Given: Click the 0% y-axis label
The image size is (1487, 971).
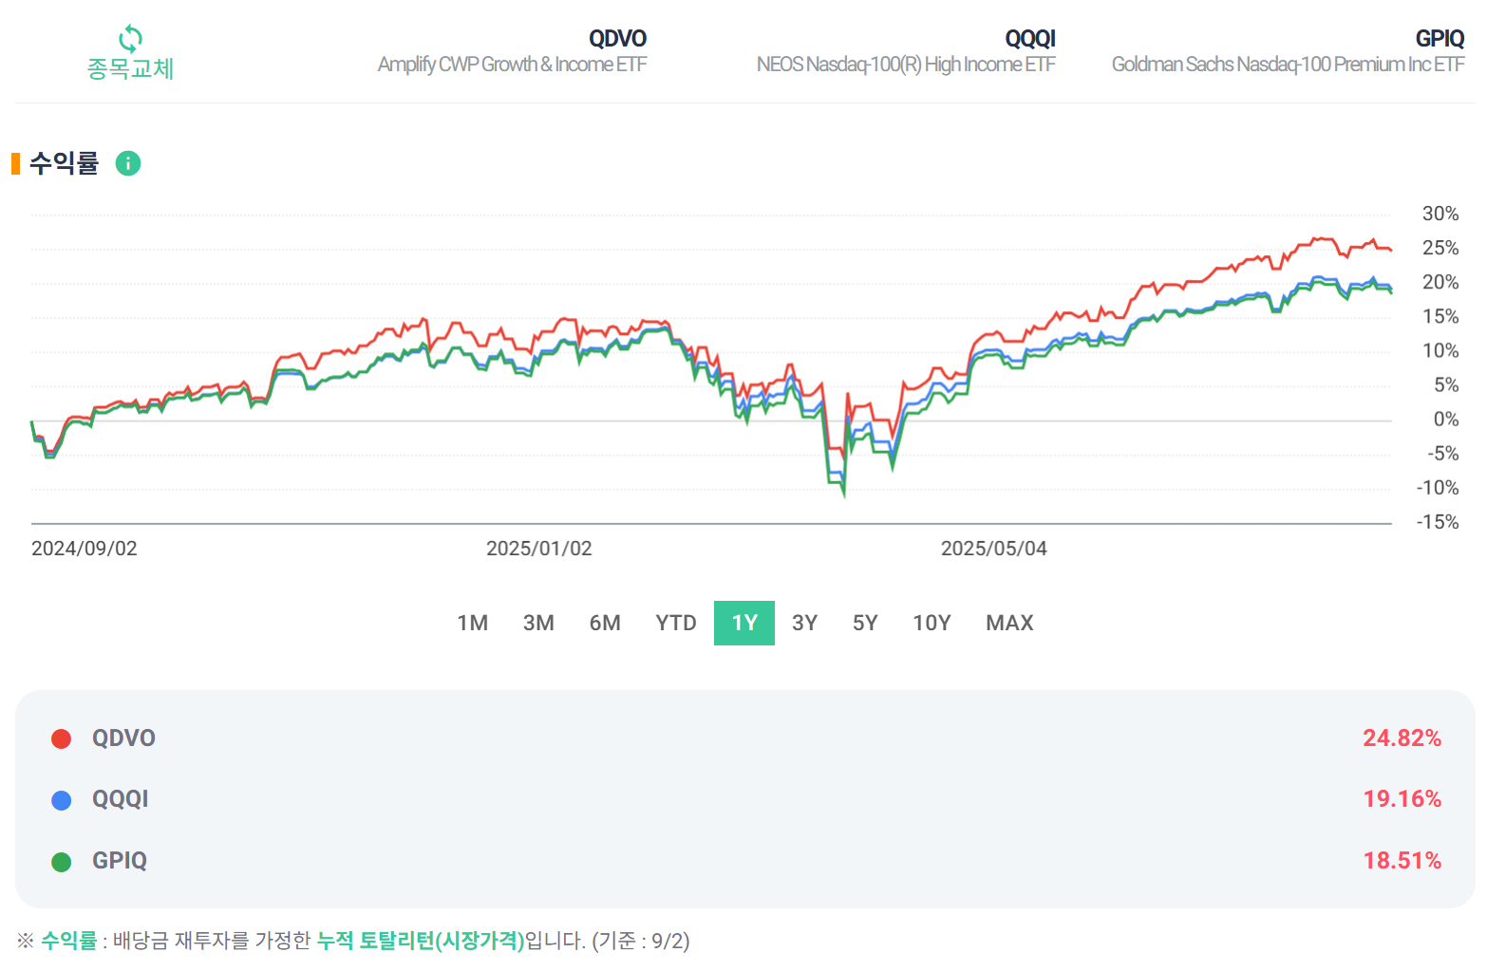Looking at the screenshot, I should pos(1446,420).
